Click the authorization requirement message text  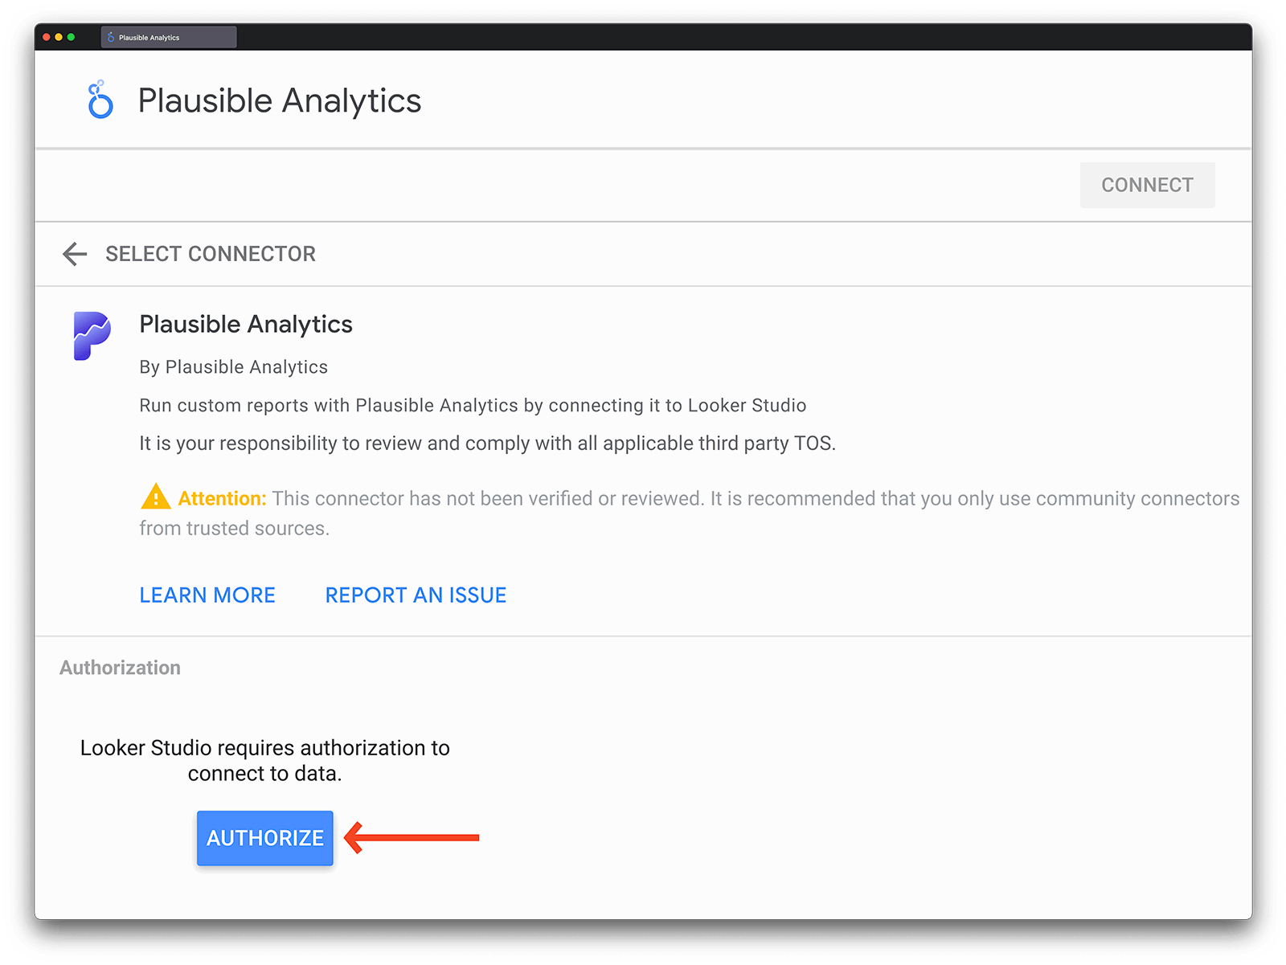264,761
